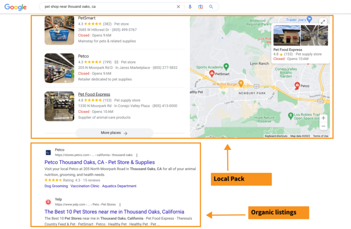The image size is (351, 229).
Task: Zoom out on the map
Action: [323, 126]
